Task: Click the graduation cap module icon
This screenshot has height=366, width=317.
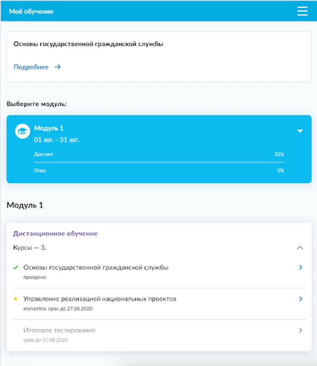Action: point(22,131)
